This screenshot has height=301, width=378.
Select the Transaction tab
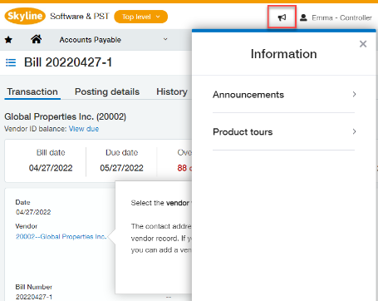(32, 91)
